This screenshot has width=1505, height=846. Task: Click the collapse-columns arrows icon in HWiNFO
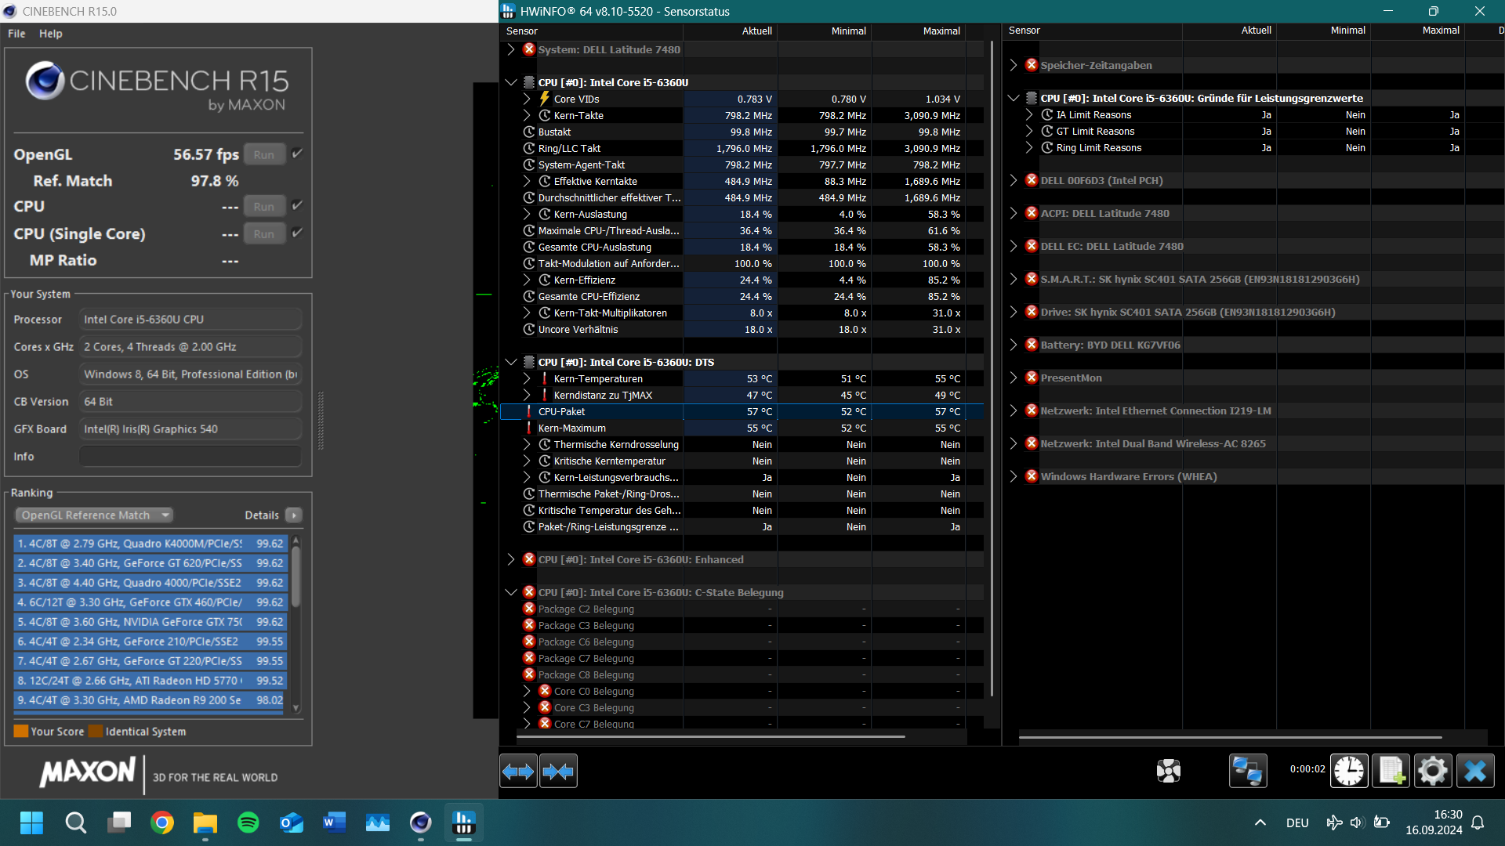[558, 771]
